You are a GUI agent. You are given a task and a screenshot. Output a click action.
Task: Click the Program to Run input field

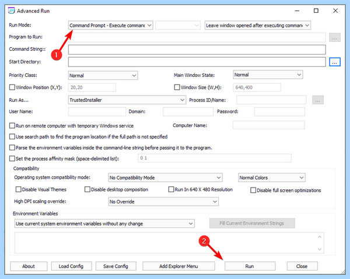[197, 37]
